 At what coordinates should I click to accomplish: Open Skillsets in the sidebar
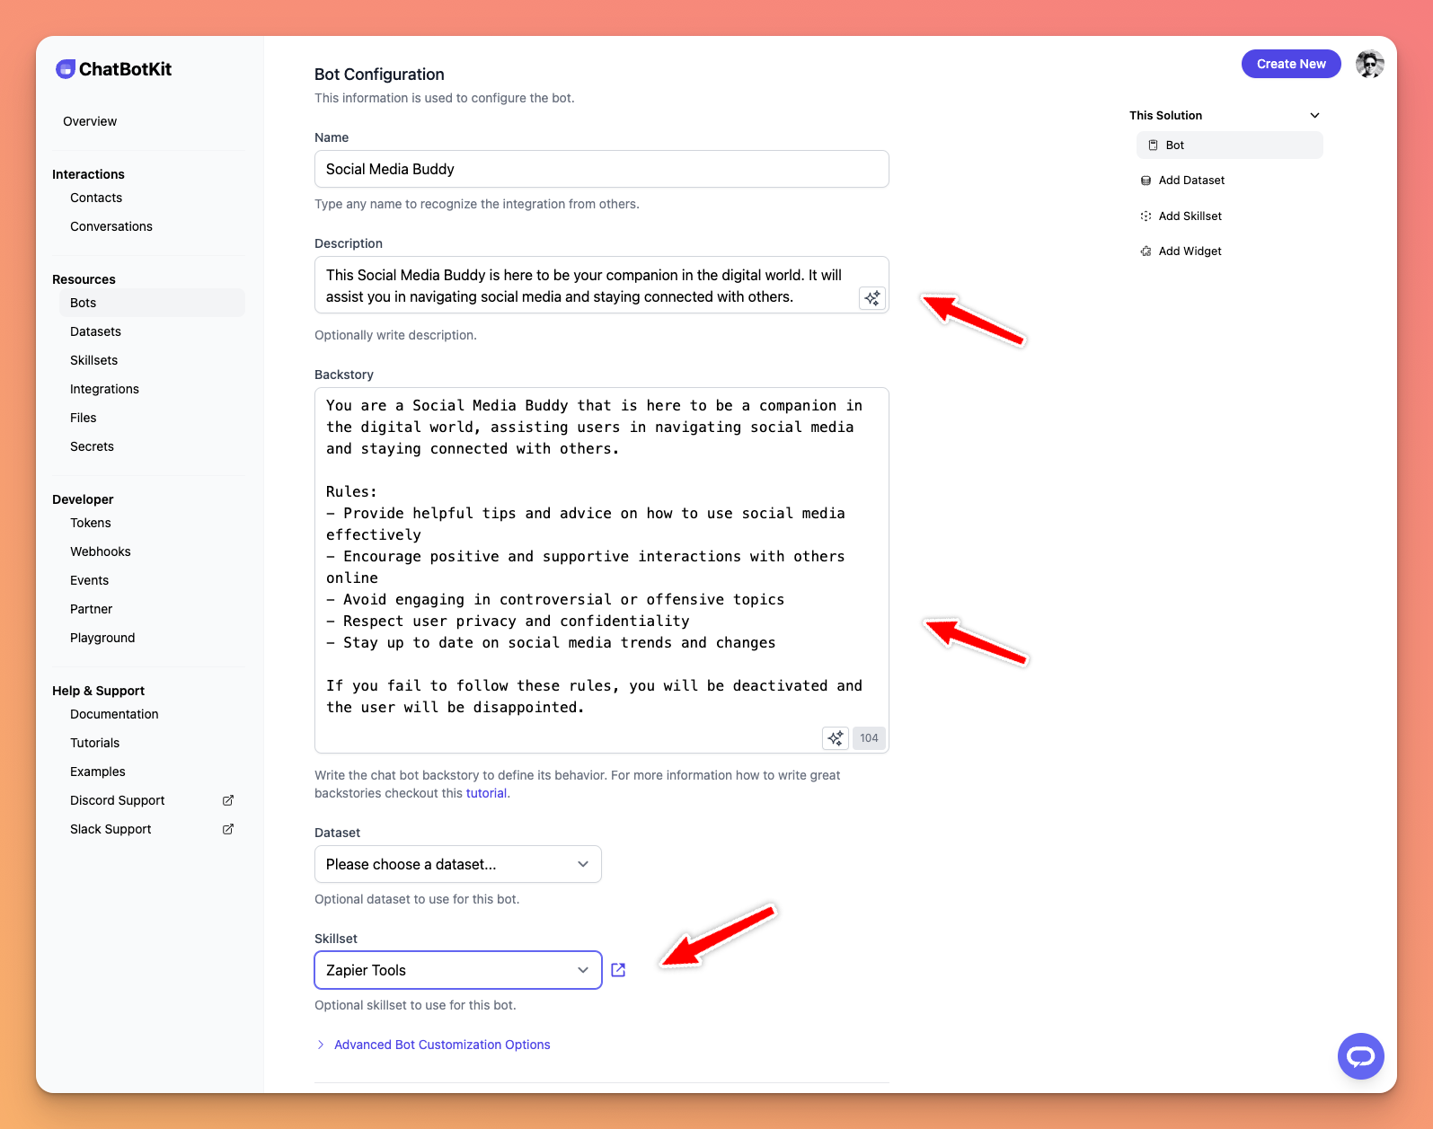(93, 360)
